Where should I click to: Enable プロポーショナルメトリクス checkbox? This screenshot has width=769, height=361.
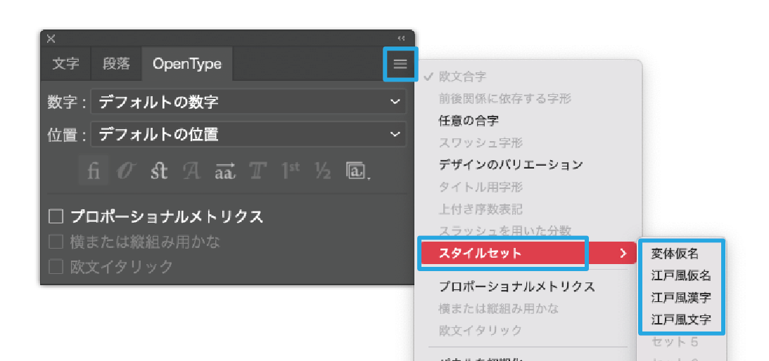point(56,216)
